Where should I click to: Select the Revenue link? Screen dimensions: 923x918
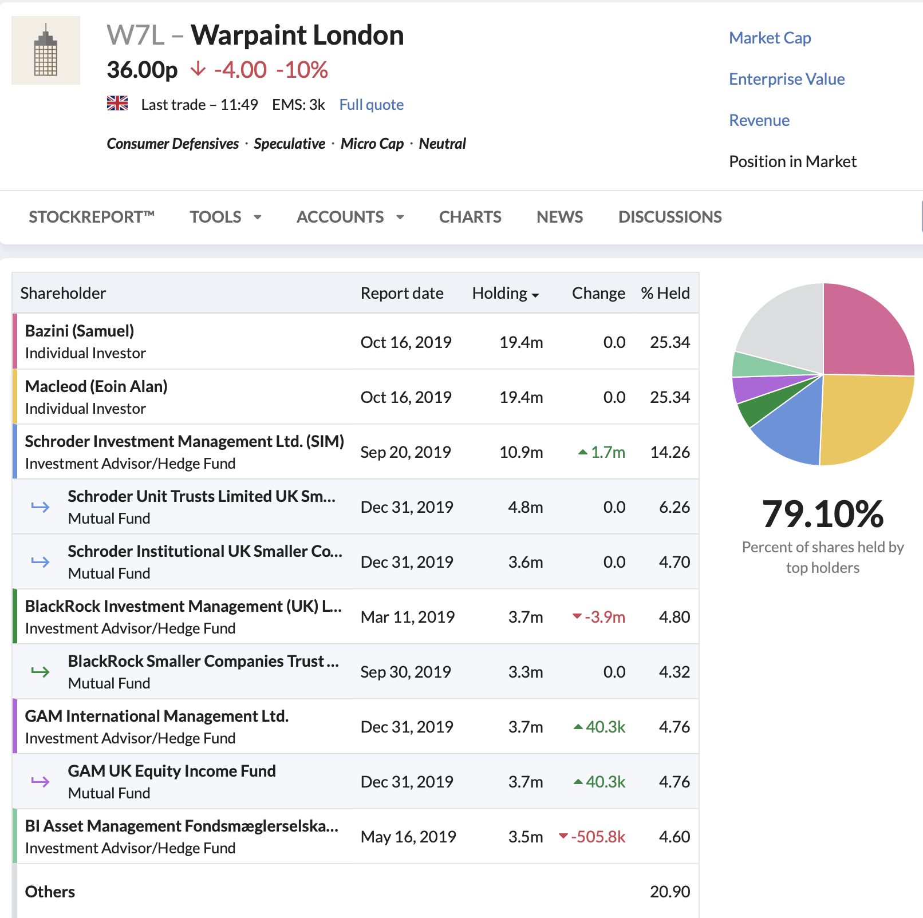759,120
